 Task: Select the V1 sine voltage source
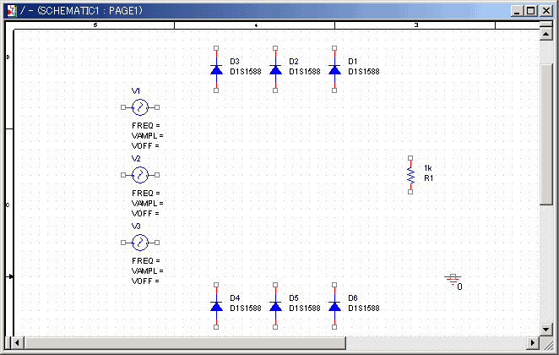tap(140, 107)
